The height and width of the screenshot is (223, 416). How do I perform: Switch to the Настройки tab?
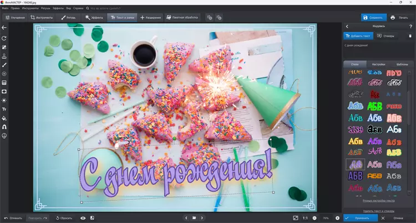click(378, 64)
